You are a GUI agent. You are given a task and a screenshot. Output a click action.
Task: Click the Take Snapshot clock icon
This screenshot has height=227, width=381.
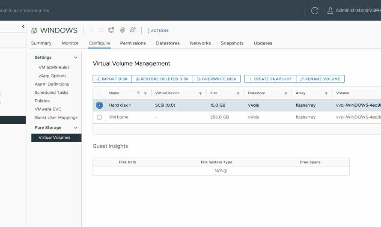point(133,30)
